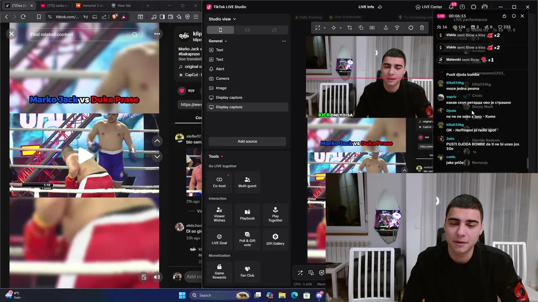This screenshot has height=302, width=538.
Task: Open Game Rewards monetization tool
Action: 219,271
